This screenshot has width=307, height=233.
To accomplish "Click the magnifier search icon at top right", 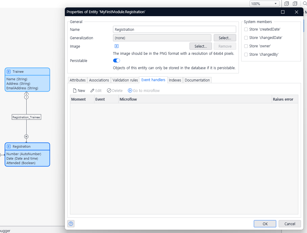I will pos(305,4).
